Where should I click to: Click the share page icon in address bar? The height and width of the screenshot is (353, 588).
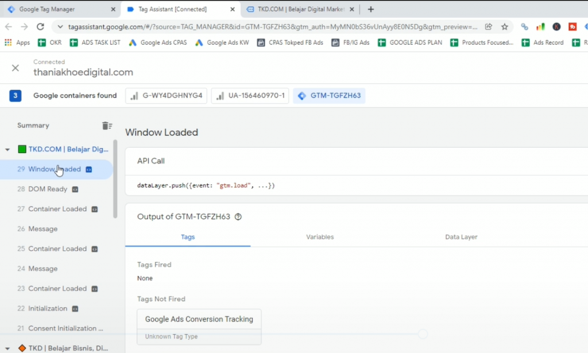(489, 26)
